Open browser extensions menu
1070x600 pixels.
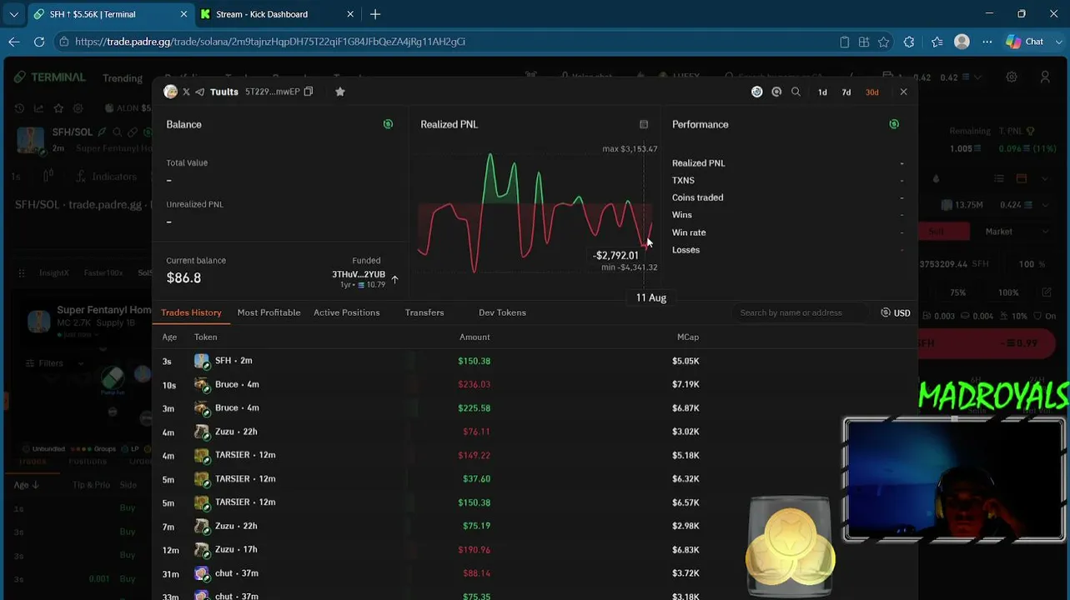909,42
